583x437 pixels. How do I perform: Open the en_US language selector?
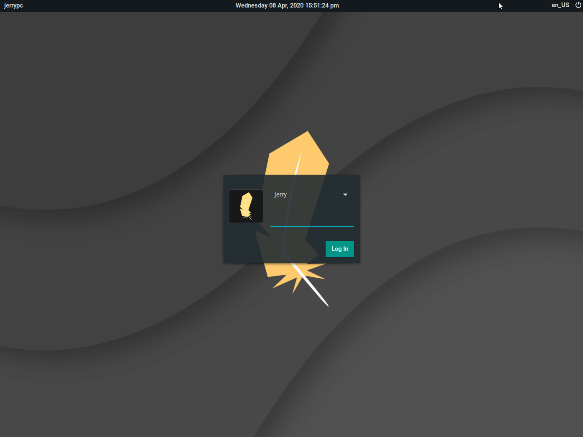coord(560,5)
